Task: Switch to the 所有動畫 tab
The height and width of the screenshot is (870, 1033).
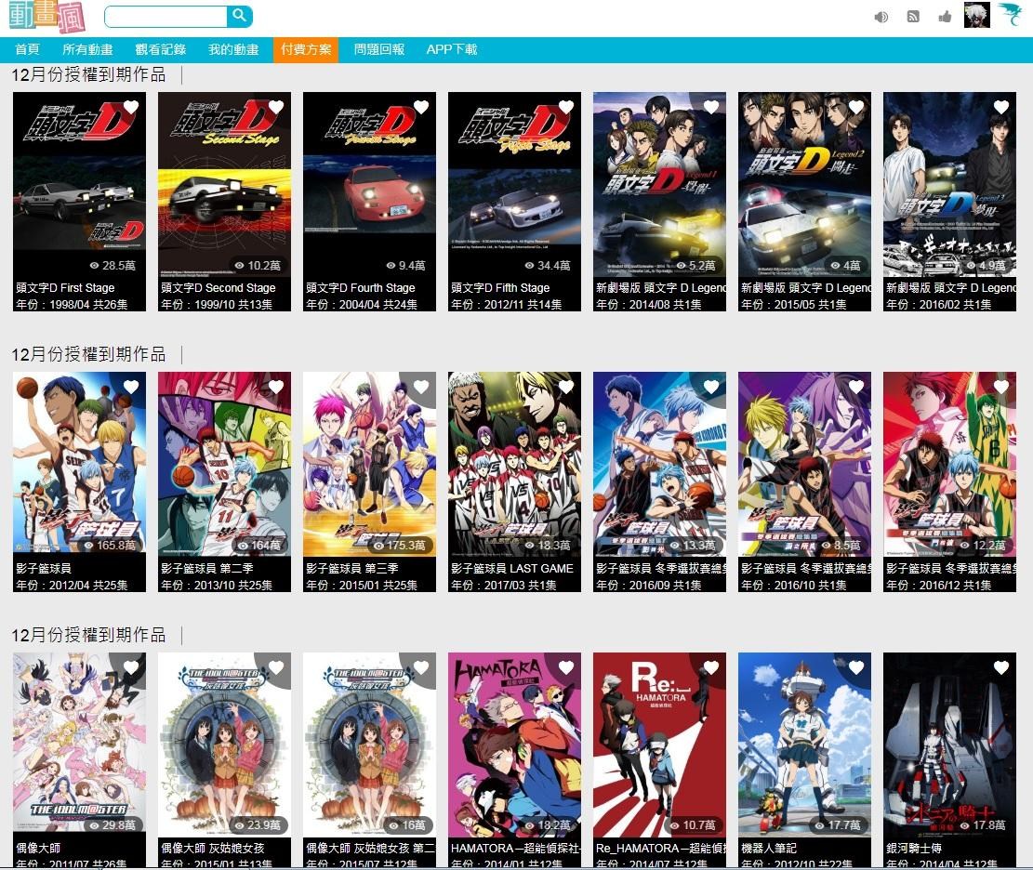Action: [x=87, y=49]
